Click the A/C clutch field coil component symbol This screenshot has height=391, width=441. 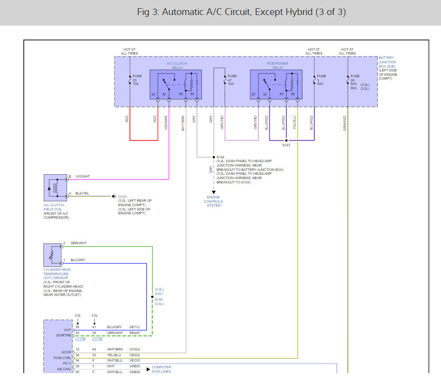pyautogui.click(x=56, y=188)
